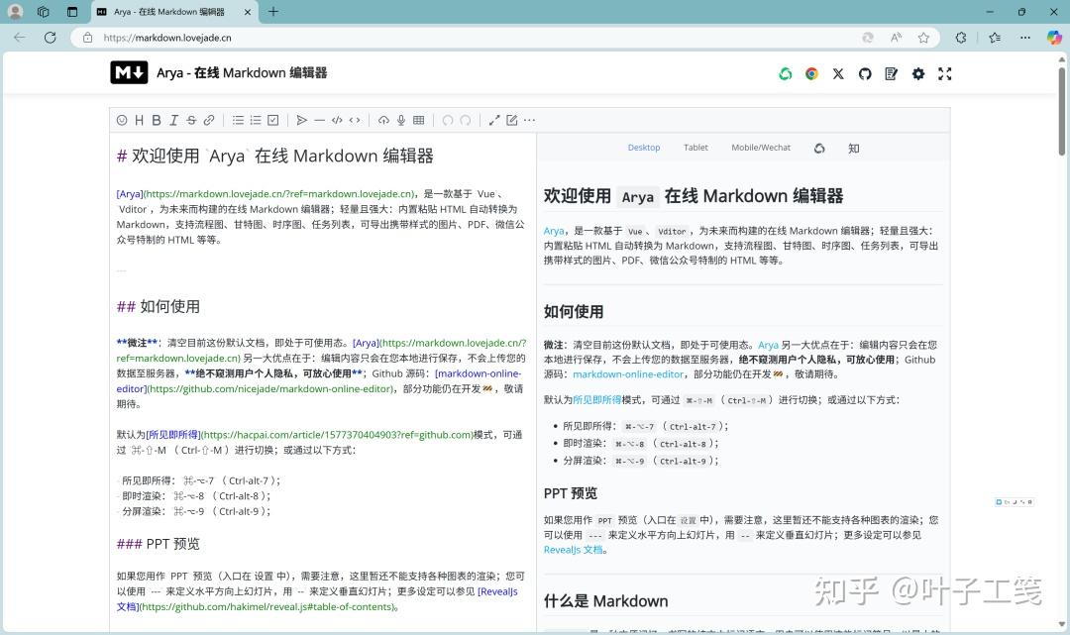1070x635 pixels.
Task: Open the Arya link in the preview intro
Action: pos(554,231)
